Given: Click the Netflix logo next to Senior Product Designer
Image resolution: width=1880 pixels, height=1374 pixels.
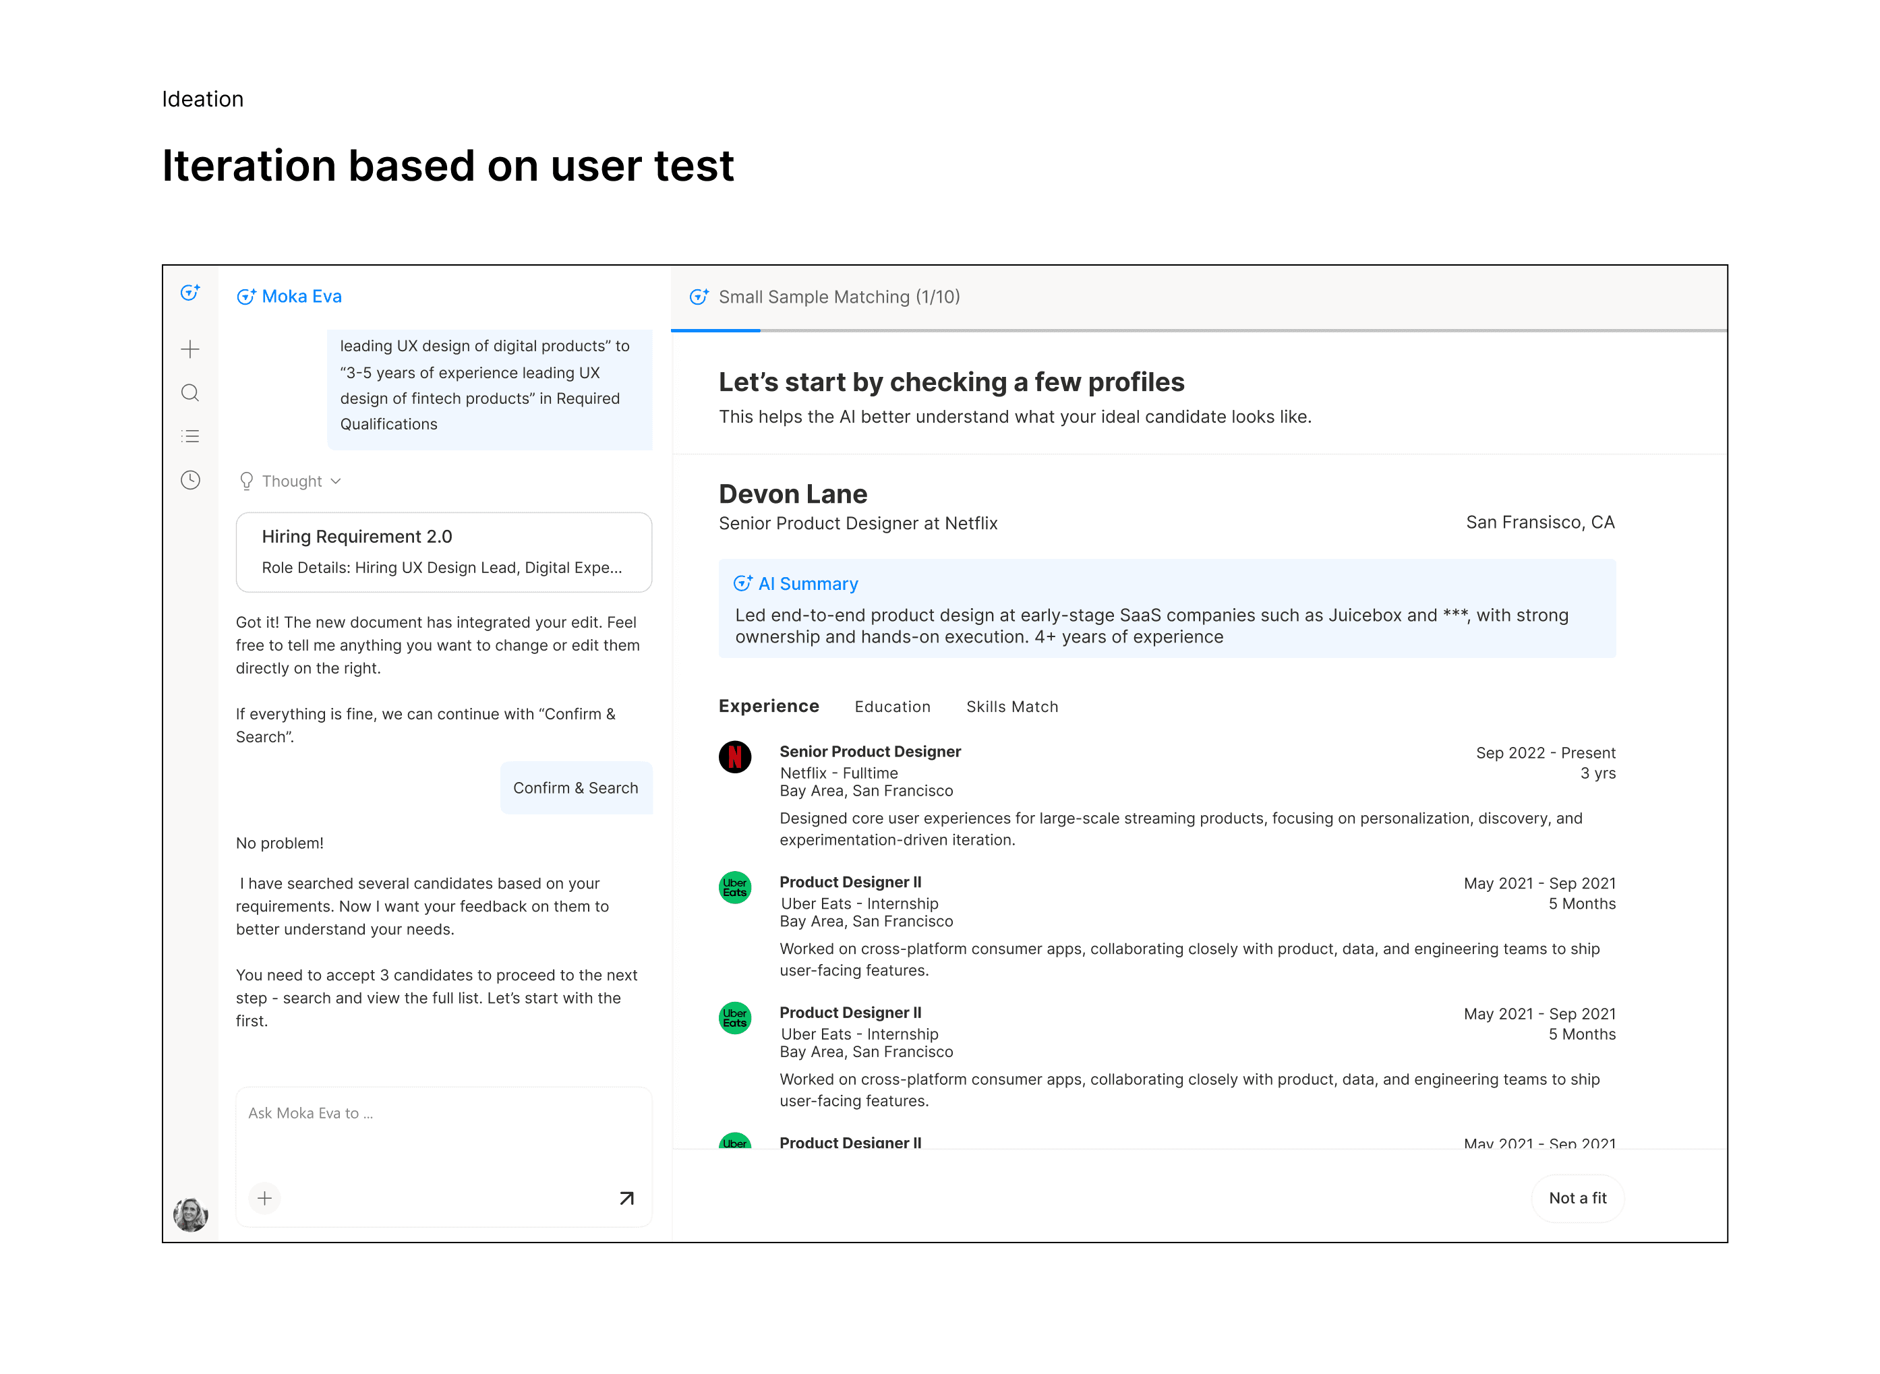Looking at the screenshot, I should click(x=734, y=757).
